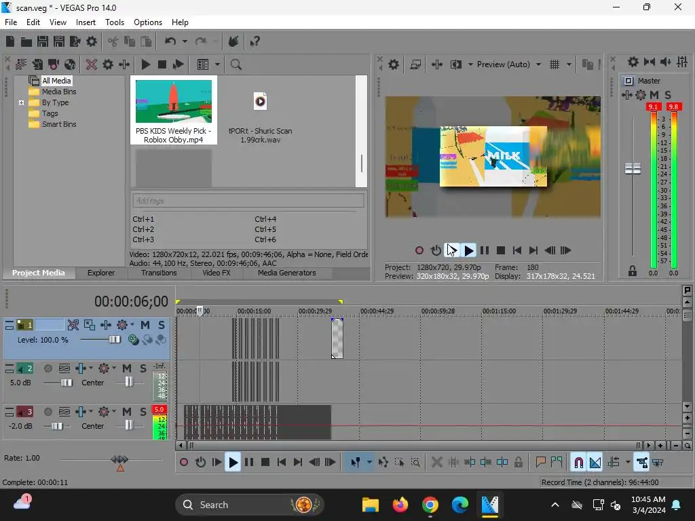Stop playback in Video Preview transport
695x521 pixels.
(x=501, y=251)
